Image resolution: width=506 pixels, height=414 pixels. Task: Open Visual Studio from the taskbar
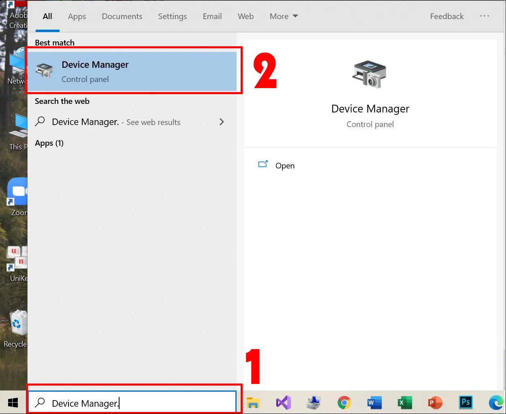click(283, 403)
